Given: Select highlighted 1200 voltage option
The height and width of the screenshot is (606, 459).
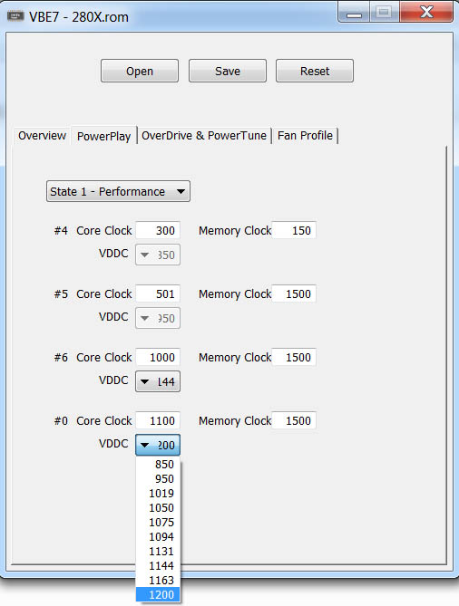Looking at the screenshot, I should (x=158, y=594).
